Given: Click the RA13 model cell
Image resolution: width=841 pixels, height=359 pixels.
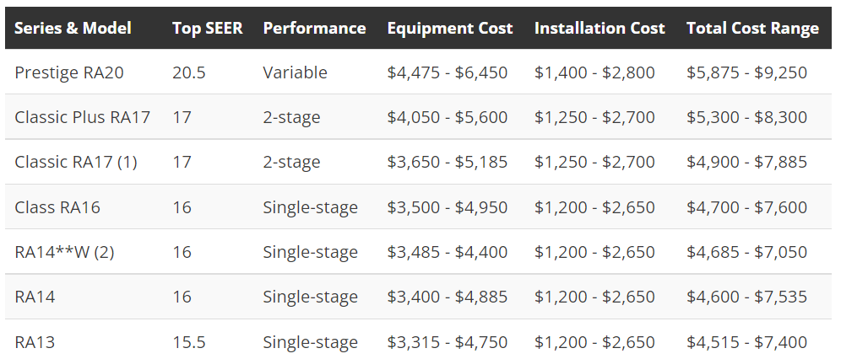Looking at the screenshot, I should pos(35,342).
